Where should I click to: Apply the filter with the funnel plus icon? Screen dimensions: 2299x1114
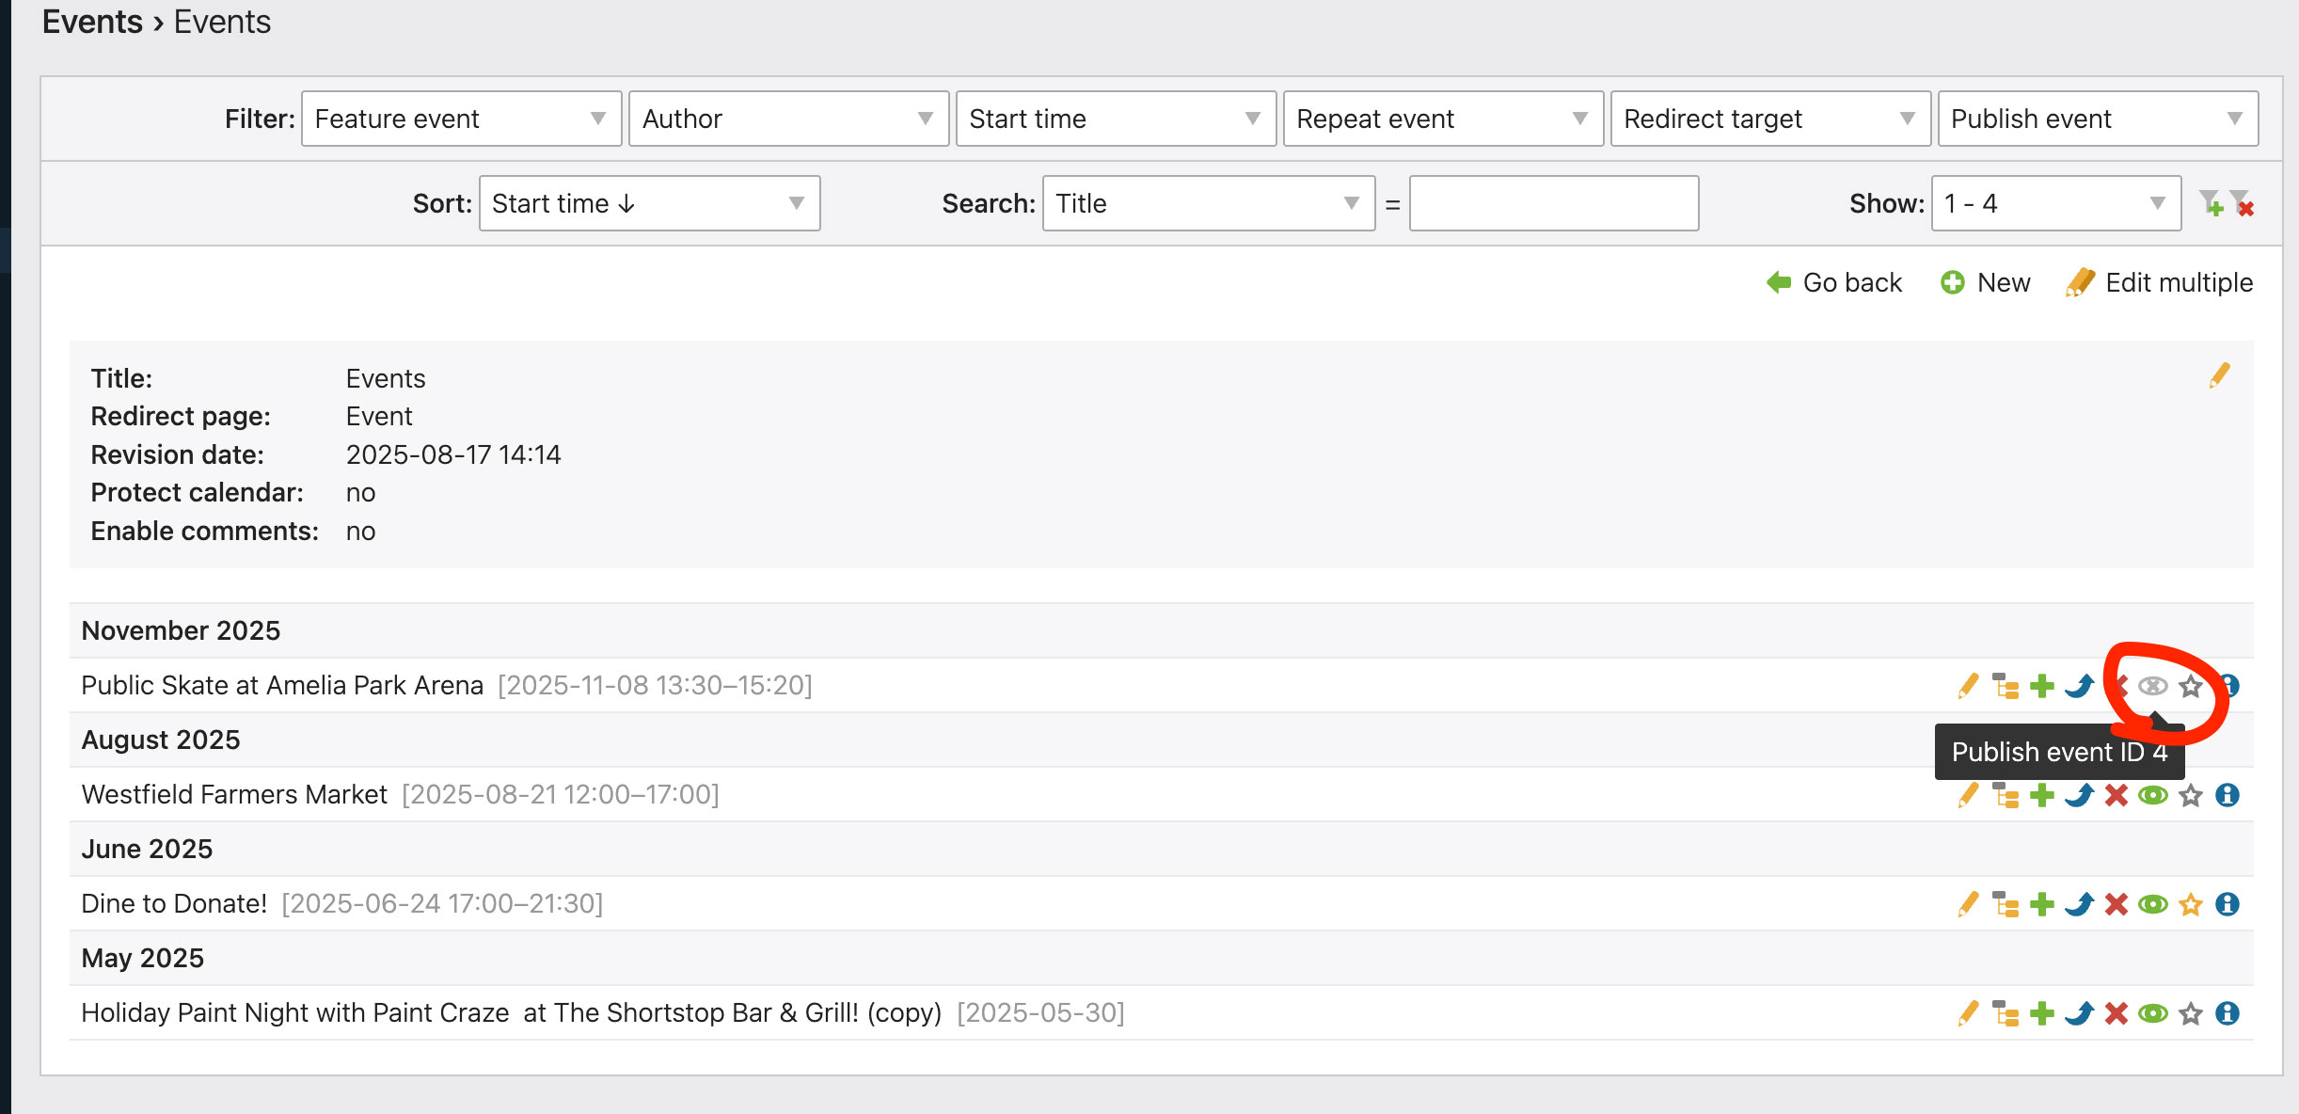[2212, 203]
